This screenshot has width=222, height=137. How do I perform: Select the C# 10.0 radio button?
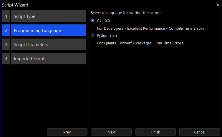point(93,21)
